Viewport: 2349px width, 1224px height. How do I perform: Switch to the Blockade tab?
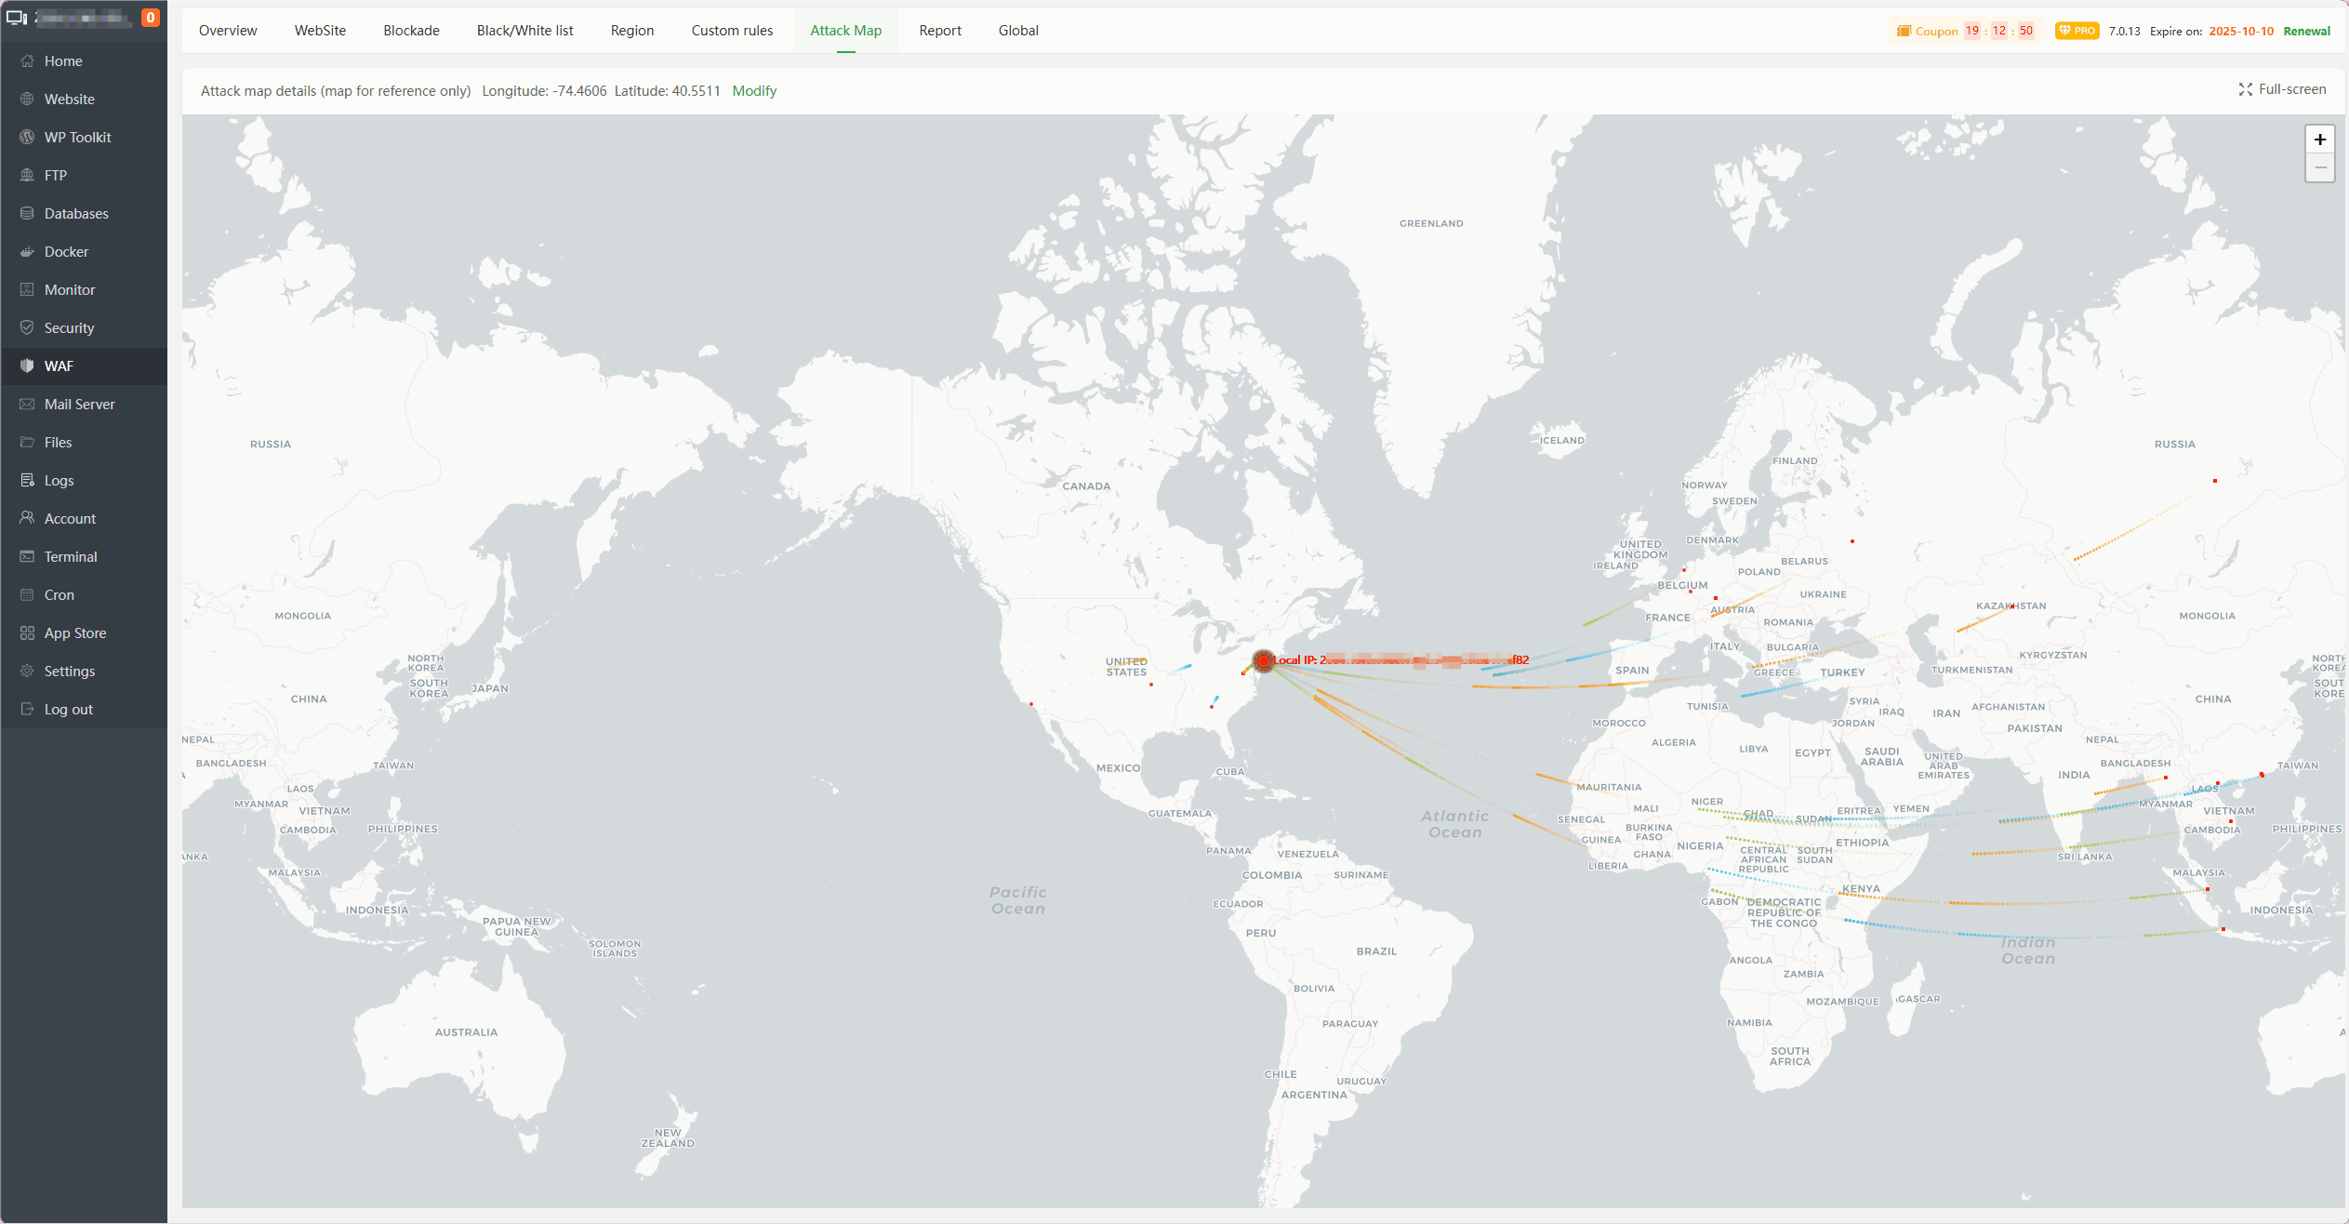pyautogui.click(x=411, y=31)
